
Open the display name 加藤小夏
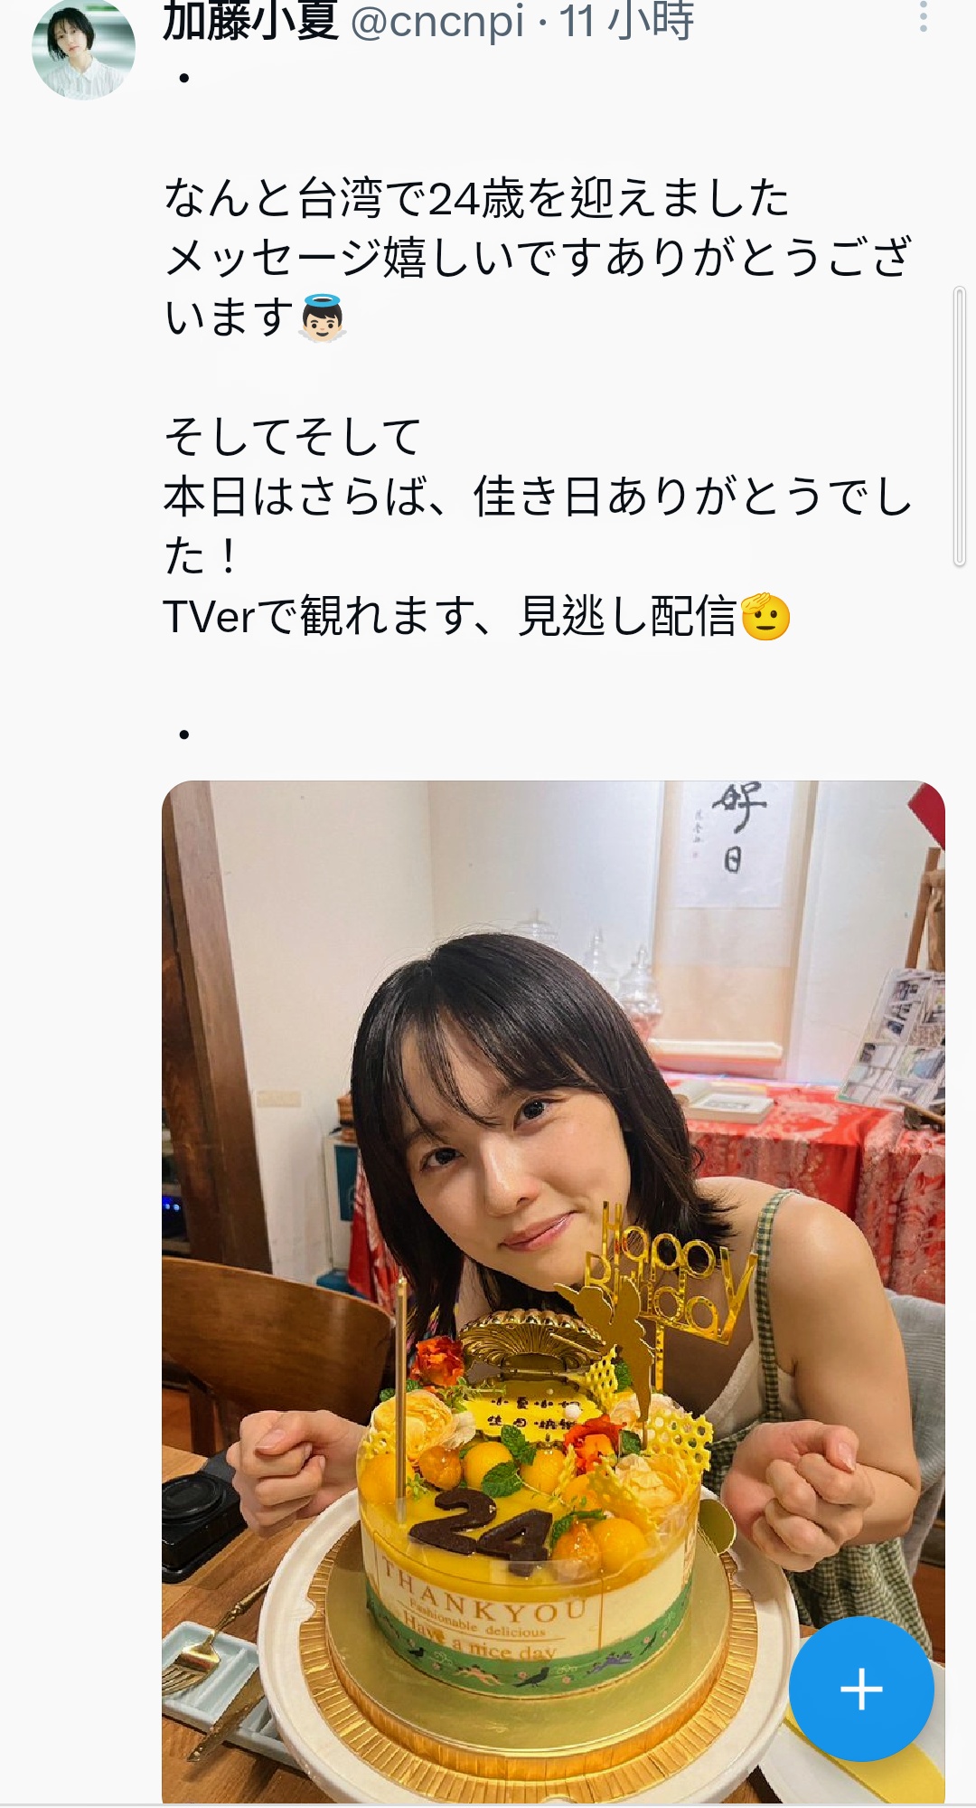tap(250, 20)
